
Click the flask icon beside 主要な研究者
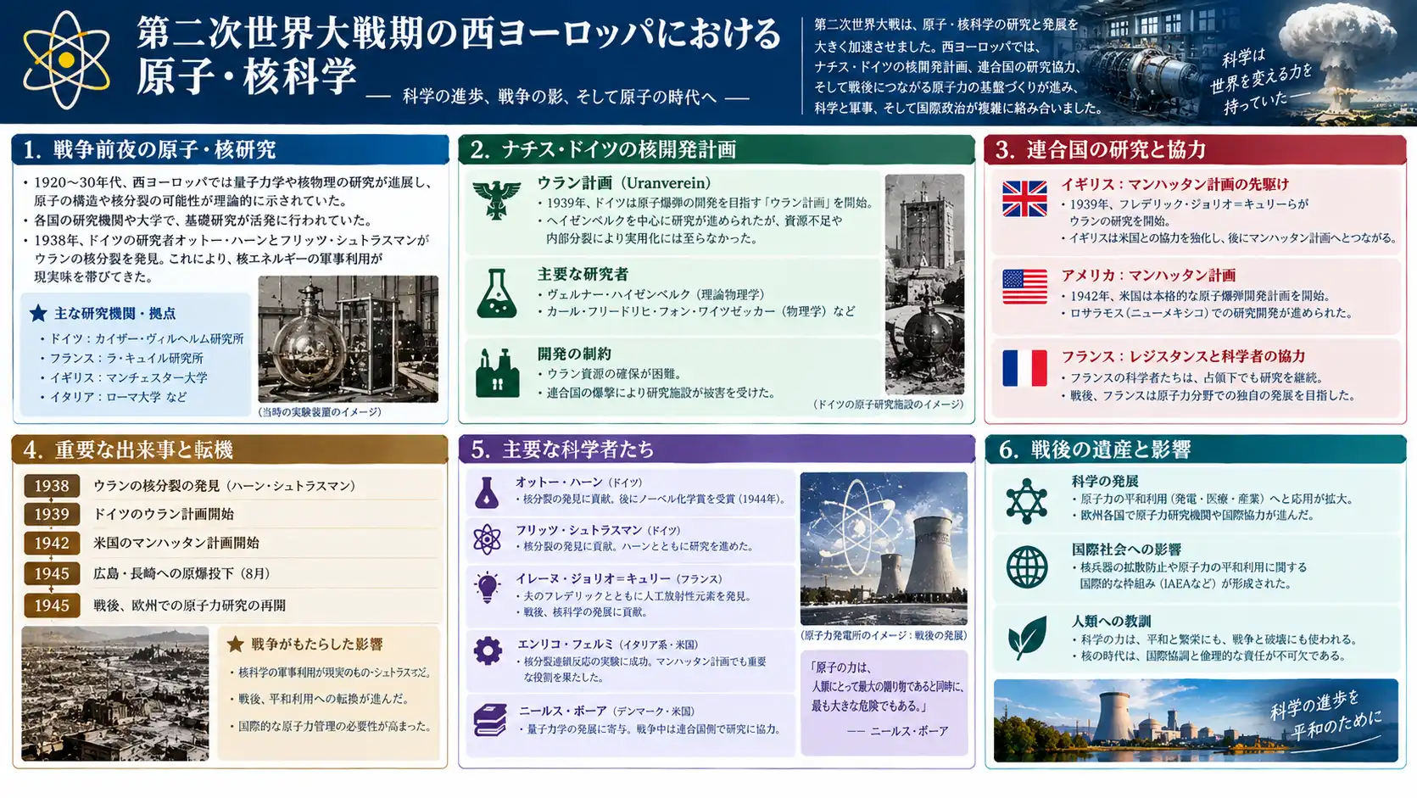point(497,293)
